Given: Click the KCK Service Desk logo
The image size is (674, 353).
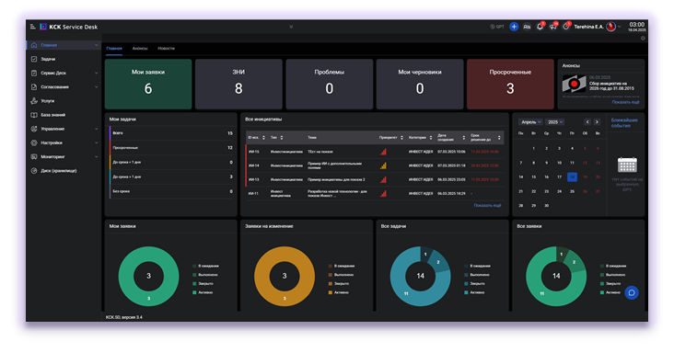Looking at the screenshot, I should (x=69, y=27).
